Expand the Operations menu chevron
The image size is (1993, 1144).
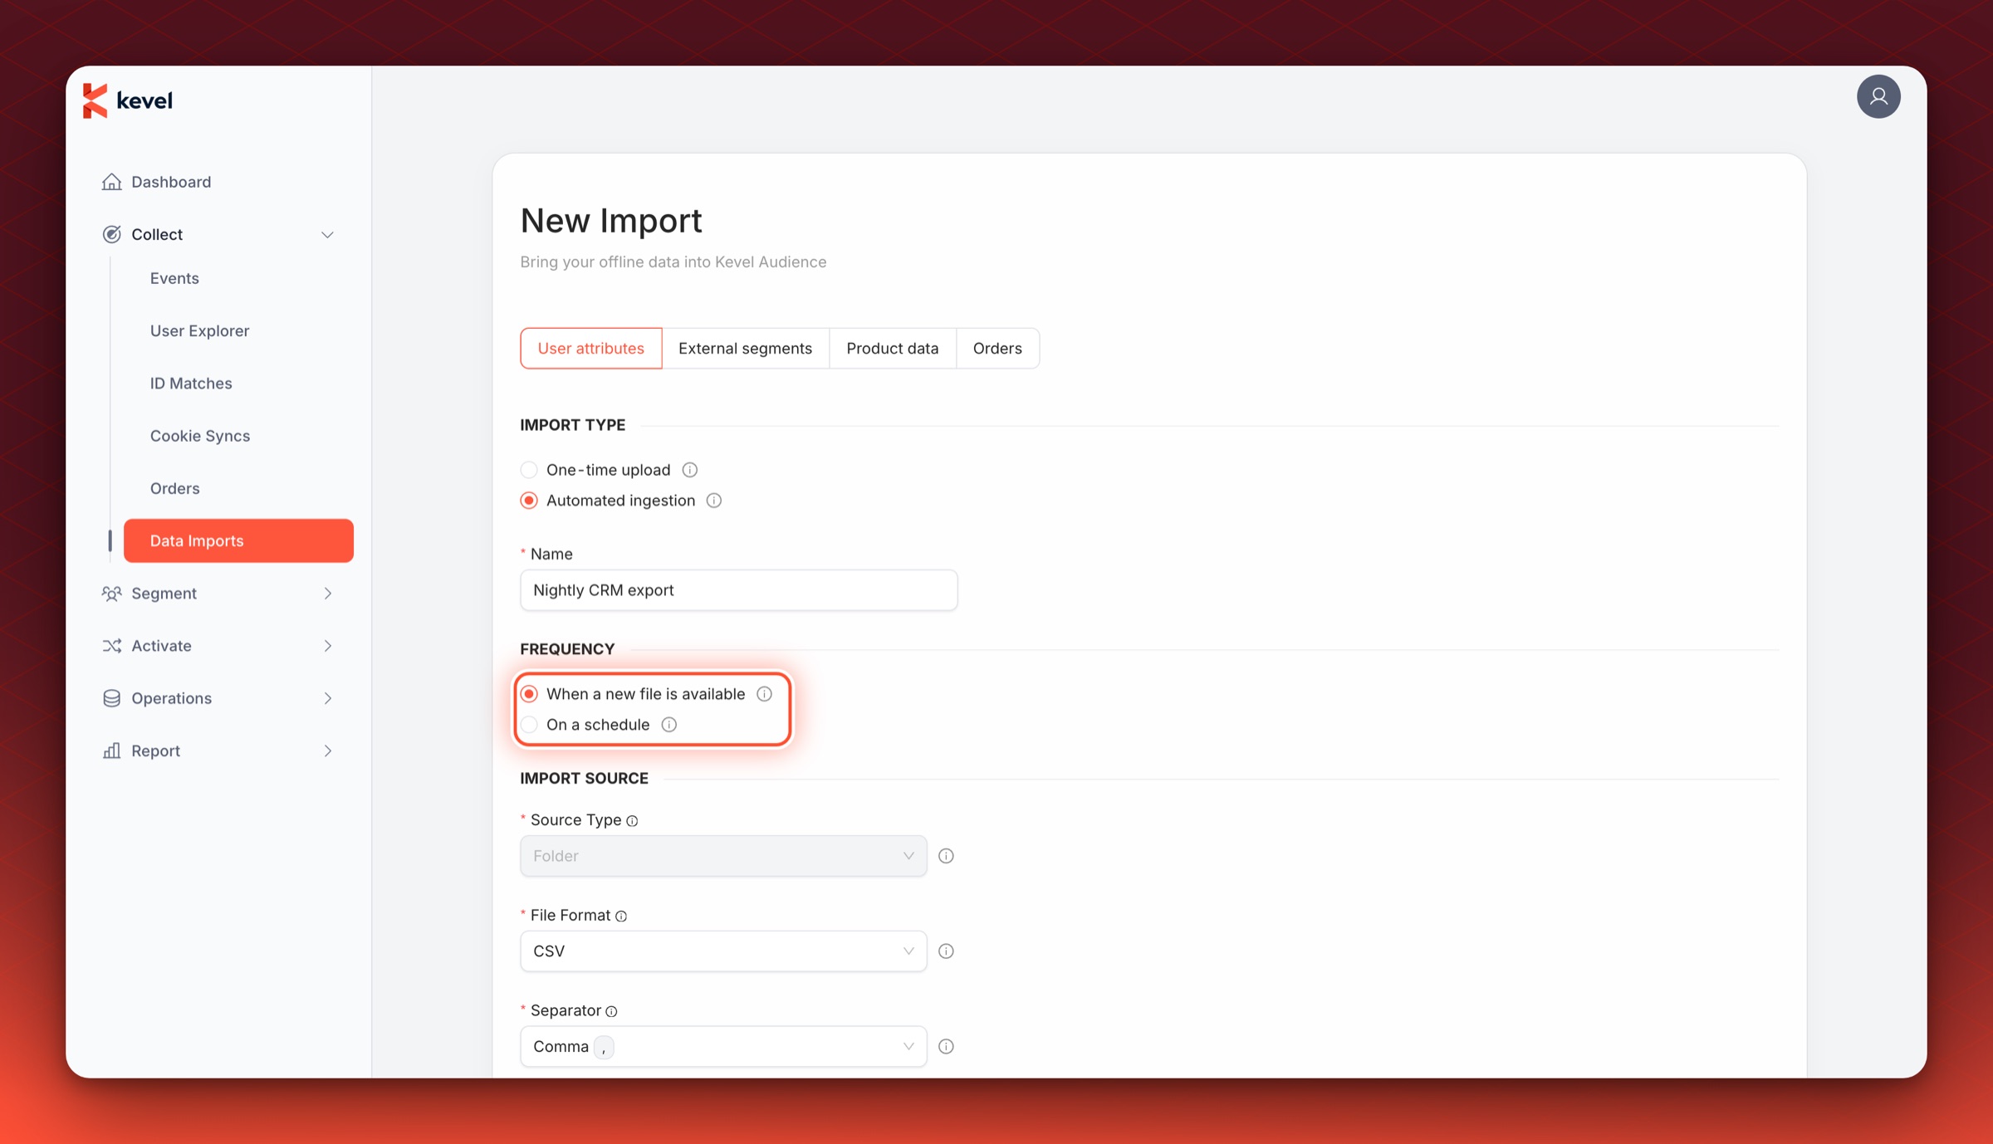(327, 698)
